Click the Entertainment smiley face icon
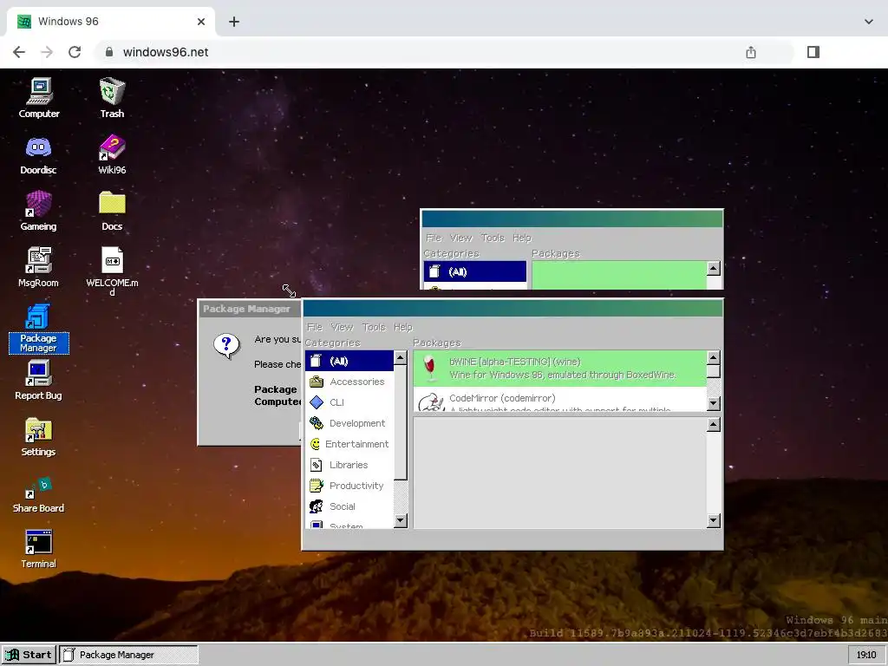This screenshot has width=888, height=666. tap(316, 444)
